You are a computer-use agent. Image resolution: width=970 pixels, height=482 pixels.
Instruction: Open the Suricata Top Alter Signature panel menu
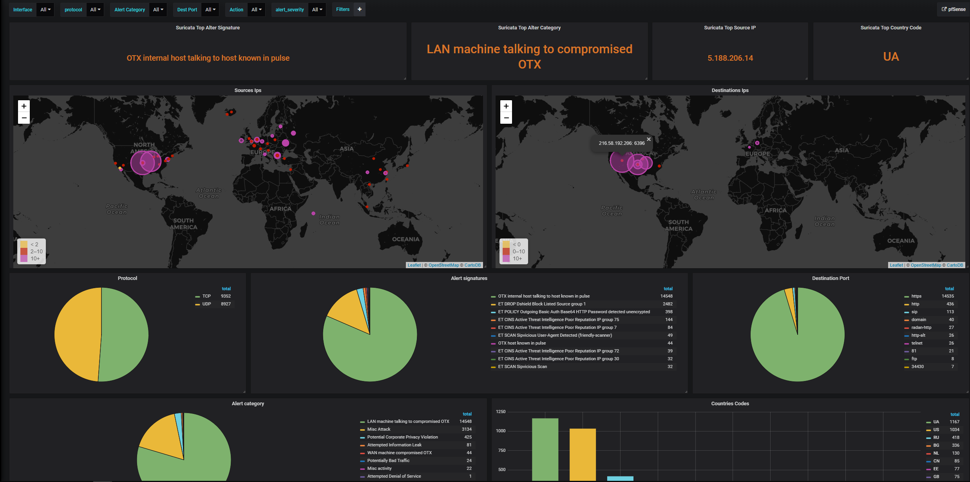208,28
